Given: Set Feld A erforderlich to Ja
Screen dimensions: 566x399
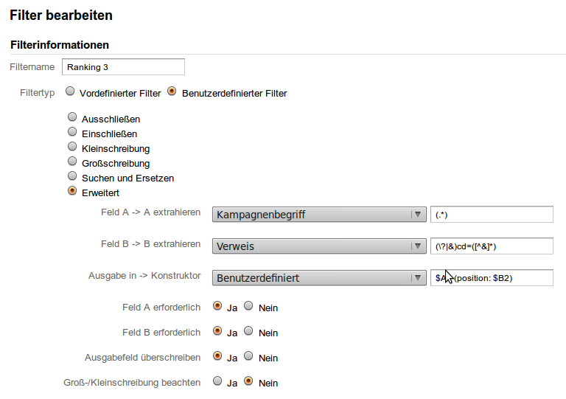Looking at the screenshot, I should (217, 306).
